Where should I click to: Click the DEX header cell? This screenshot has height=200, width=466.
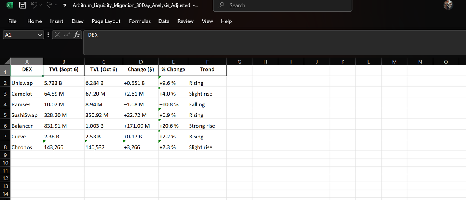27,70
